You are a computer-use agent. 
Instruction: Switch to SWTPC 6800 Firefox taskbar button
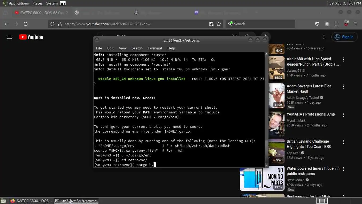pos(31,201)
